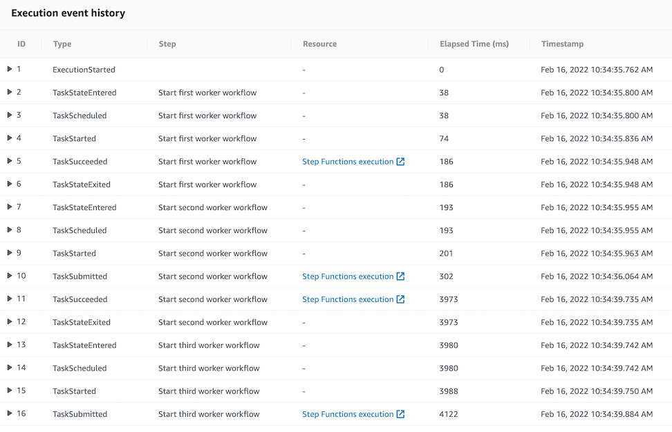Click external link icon for event 16
Viewport: 672px width, 432px height.
[400, 414]
